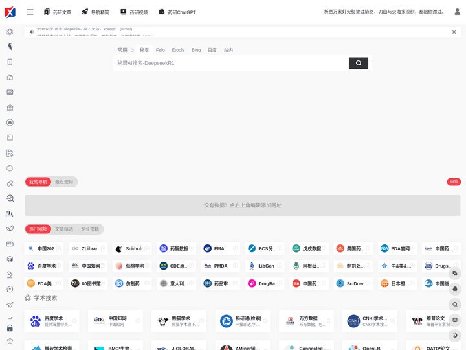Viewport: 466px width, 350px height.
Task: Switch to 热门网址 tab
Action: coord(38,229)
